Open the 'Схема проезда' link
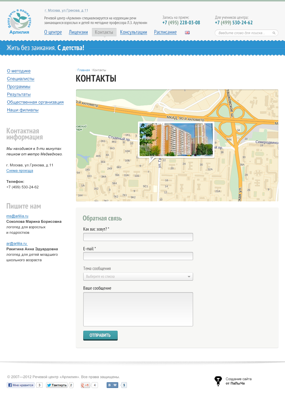This screenshot has height=401, width=285. (x=20, y=171)
